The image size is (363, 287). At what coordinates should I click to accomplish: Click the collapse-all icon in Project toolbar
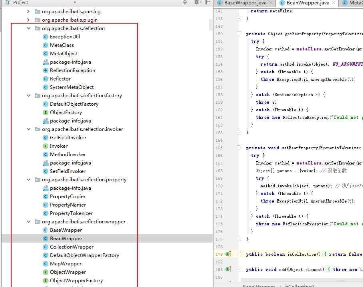tap(185, 2)
